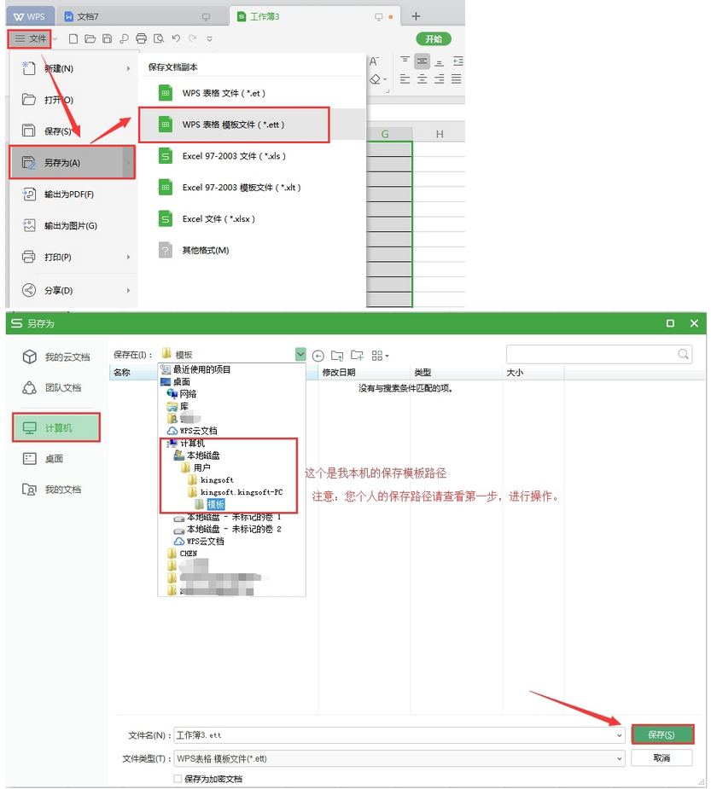The width and height of the screenshot is (711, 789).
Task: Select the 模板 folder in location tree
Action: 216,504
